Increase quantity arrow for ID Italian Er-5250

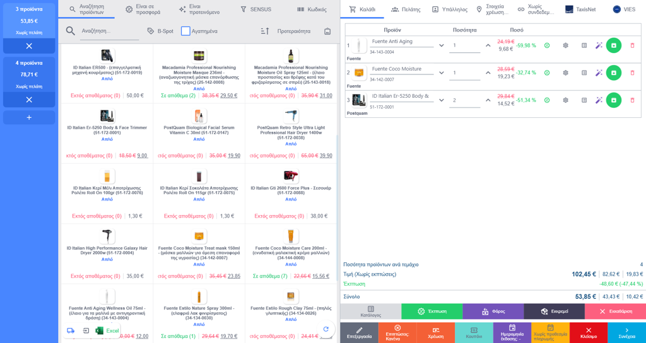tap(488, 100)
